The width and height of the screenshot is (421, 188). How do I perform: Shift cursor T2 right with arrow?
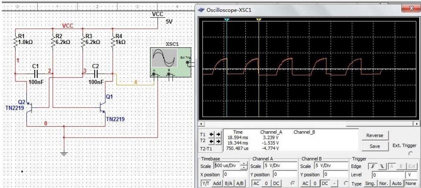[218, 141]
